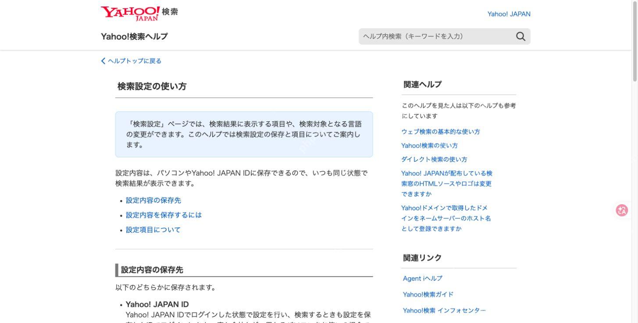Click the 関連ヘルプ sidebar heading

[422, 84]
